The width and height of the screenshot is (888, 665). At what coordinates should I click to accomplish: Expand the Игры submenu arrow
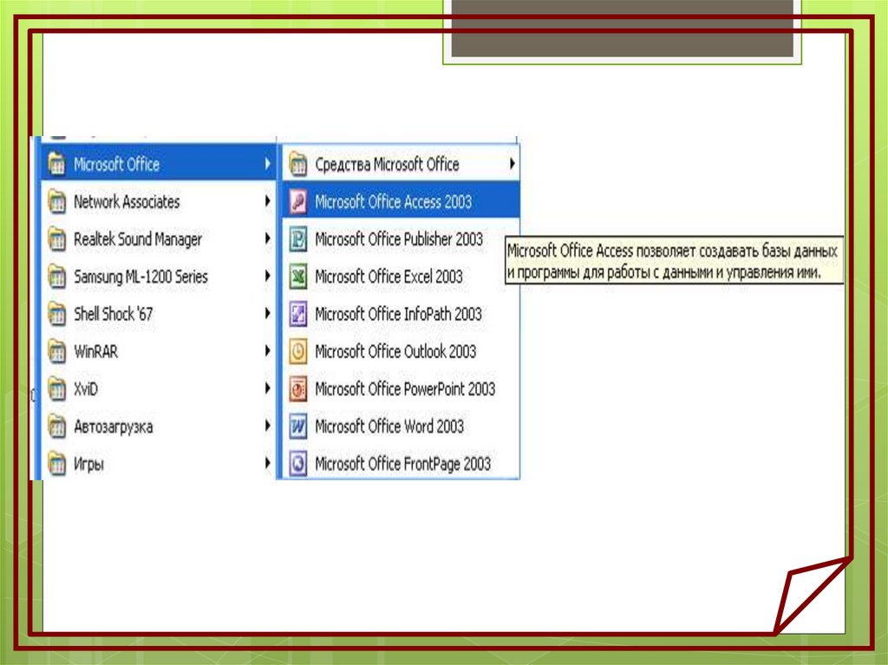[x=267, y=463]
